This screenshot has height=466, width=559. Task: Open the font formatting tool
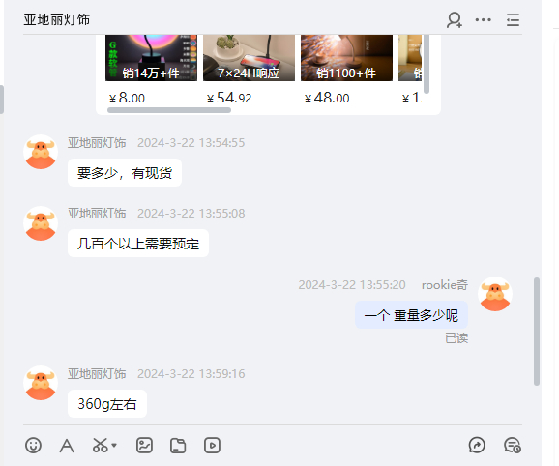click(67, 446)
